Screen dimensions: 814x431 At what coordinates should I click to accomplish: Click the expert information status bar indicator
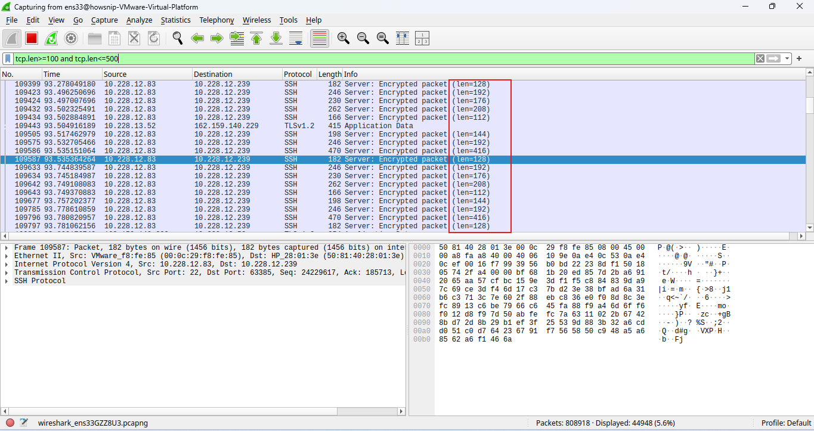click(10, 423)
